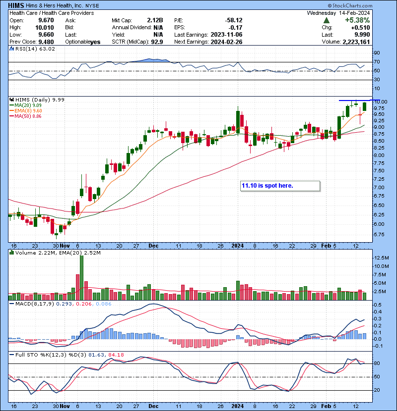
Task: Click the volume bars icon beside Volume 2.22M
Action: 11,253
